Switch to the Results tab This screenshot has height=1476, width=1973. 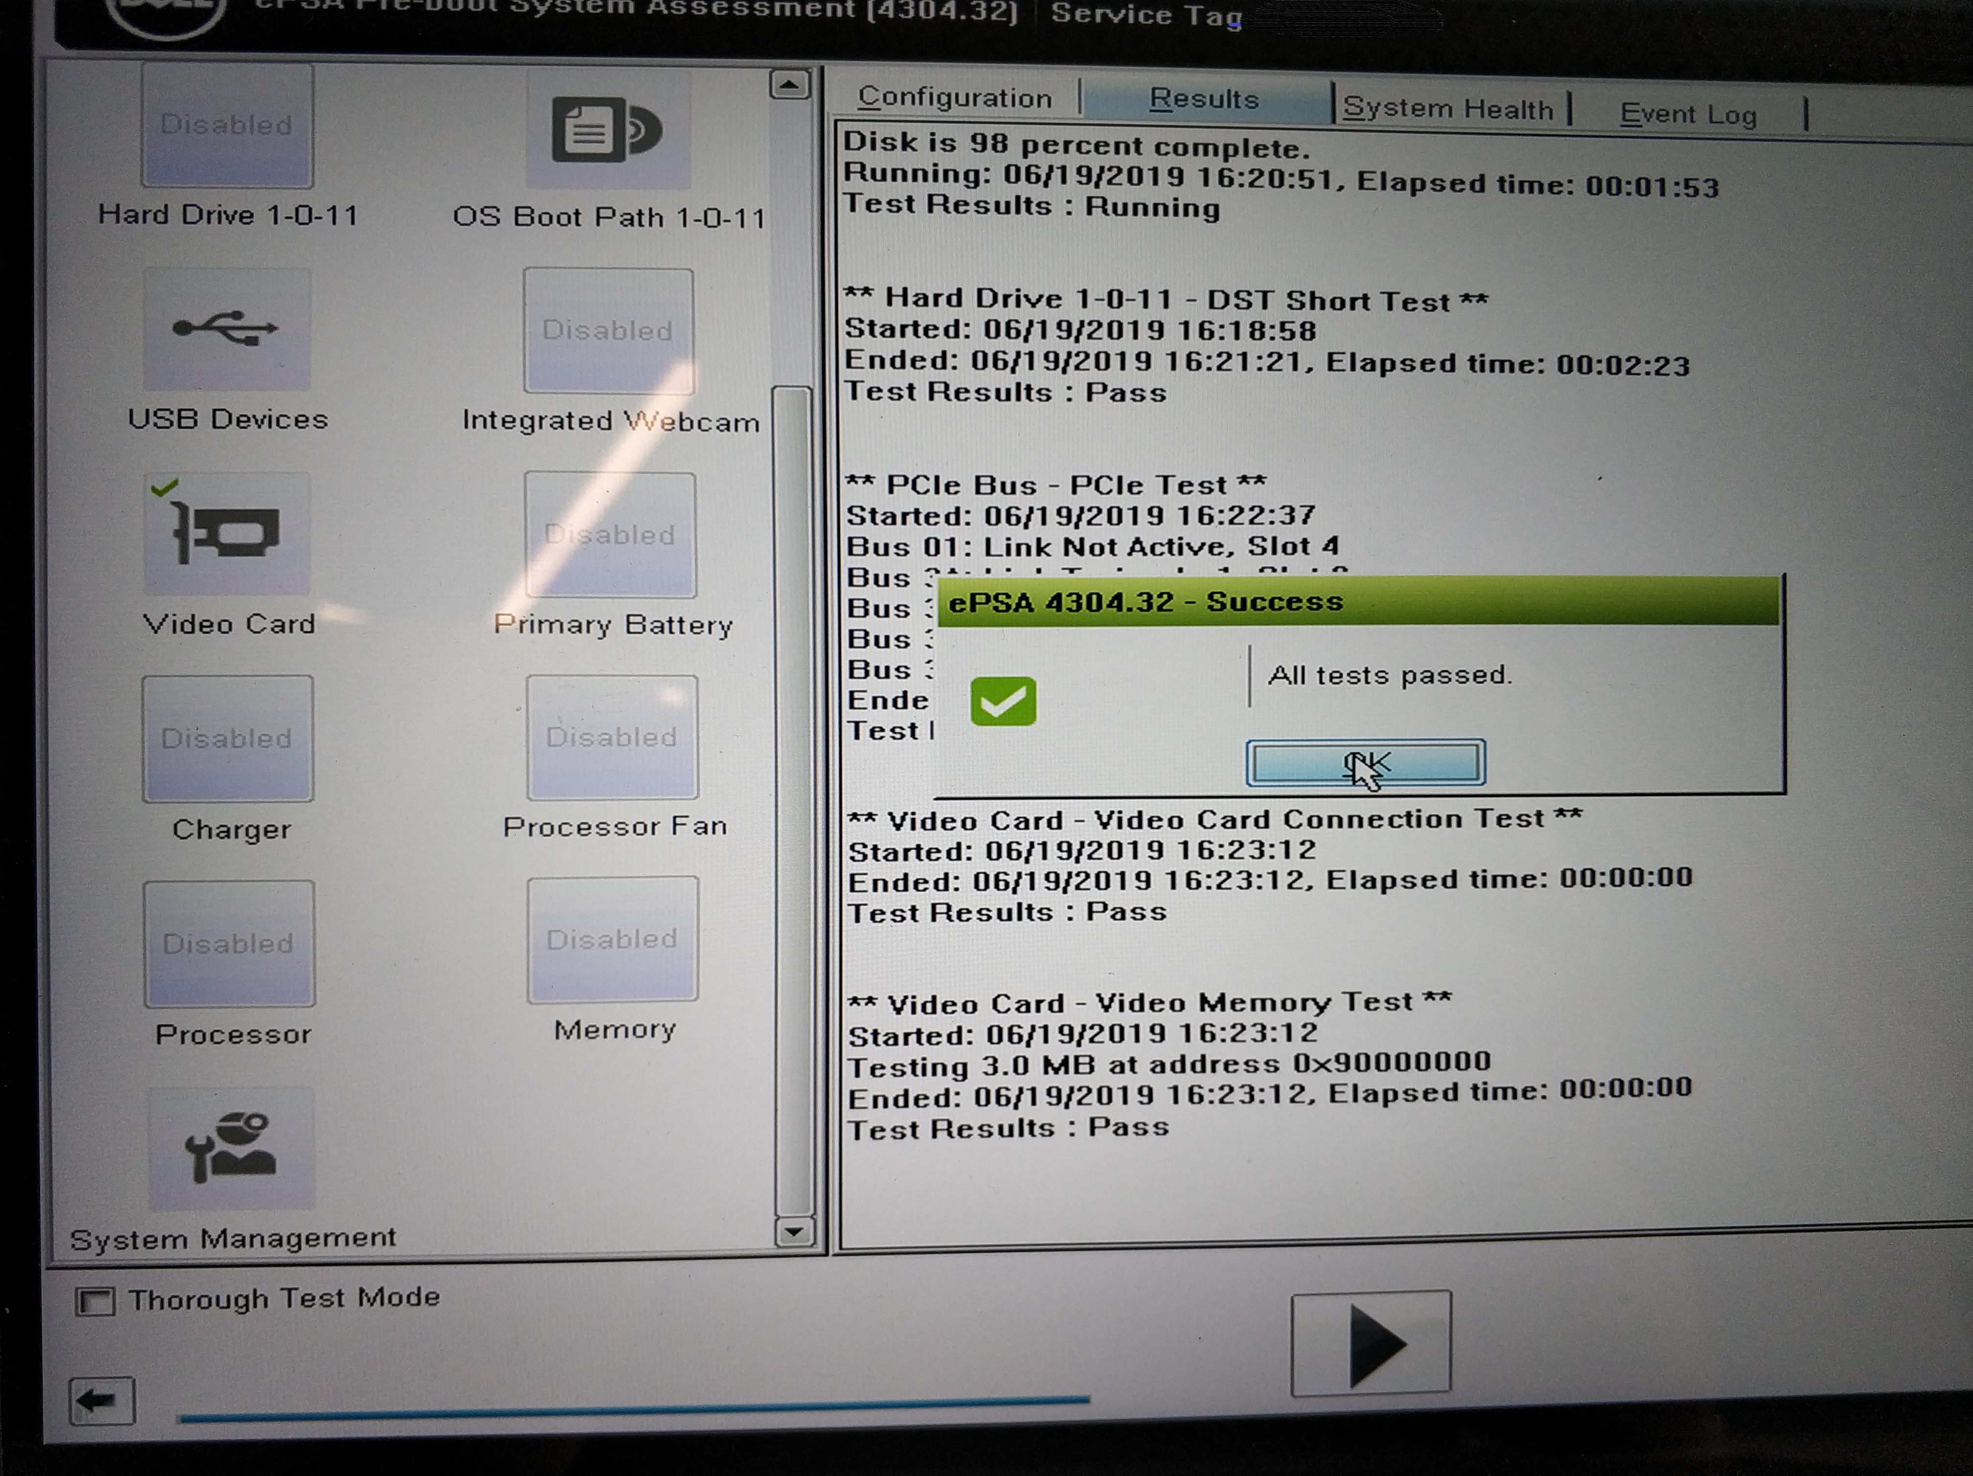tap(1204, 99)
